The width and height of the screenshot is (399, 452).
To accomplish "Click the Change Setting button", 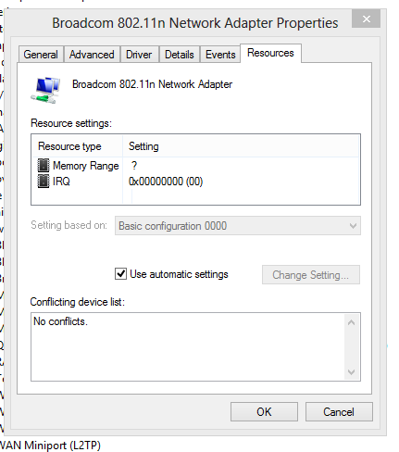I will click(x=311, y=274).
